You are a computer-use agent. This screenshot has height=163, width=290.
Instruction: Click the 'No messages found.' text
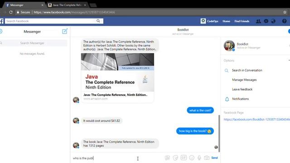click(32, 53)
